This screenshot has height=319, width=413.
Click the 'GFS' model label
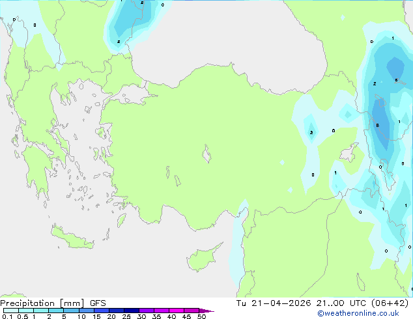(98, 303)
